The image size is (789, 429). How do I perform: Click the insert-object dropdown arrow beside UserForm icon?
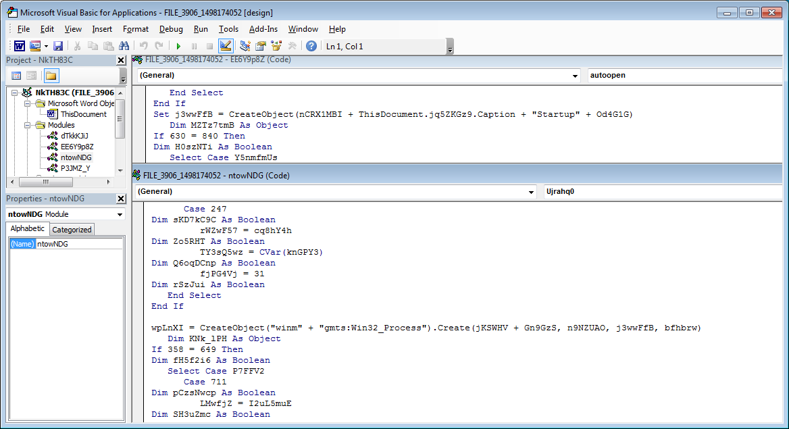click(46, 47)
